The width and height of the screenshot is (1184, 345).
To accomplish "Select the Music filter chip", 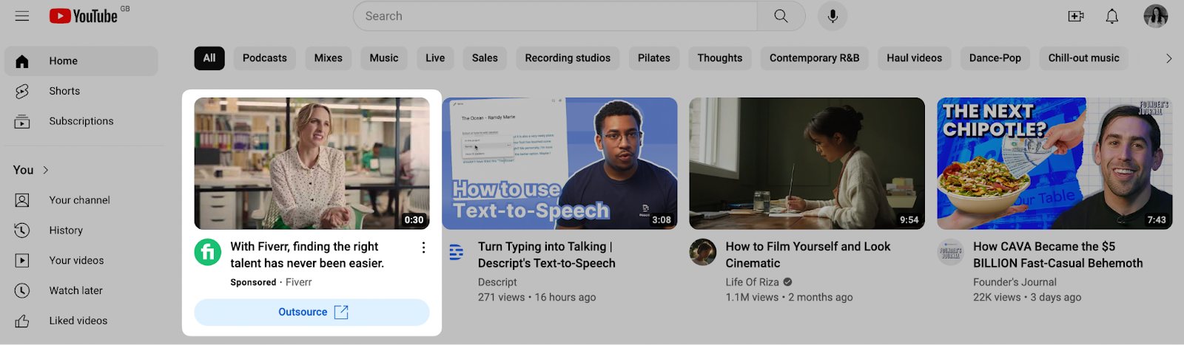I will [384, 58].
